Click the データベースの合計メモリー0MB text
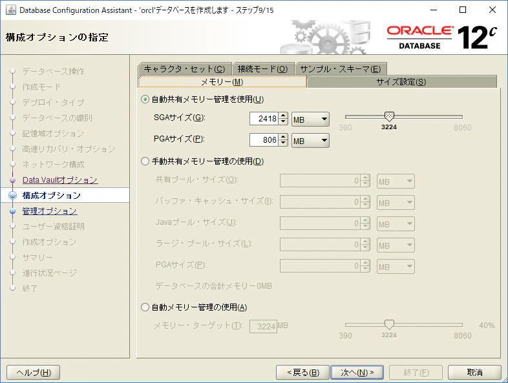 [214, 286]
